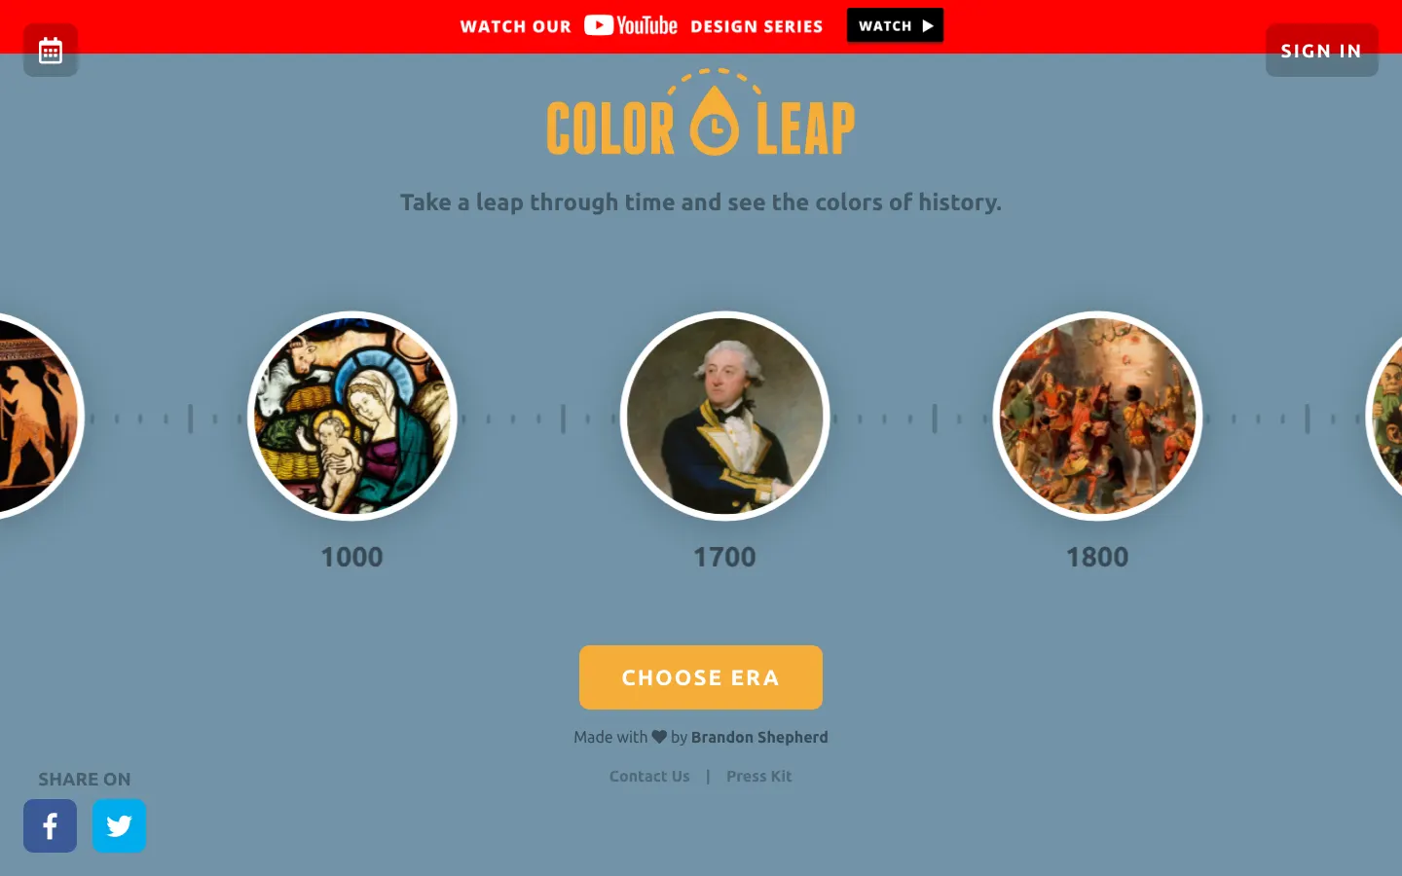The width and height of the screenshot is (1402, 876).
Task: Select the ancient Greek vase thumbnail at left edge
Action: [37, 416]
